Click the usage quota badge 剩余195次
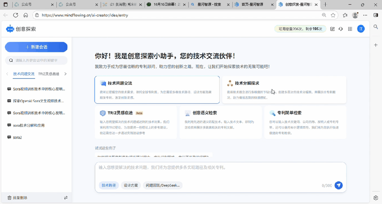The width and height of the screenshot is (382, 204). [x=300, y=29]
